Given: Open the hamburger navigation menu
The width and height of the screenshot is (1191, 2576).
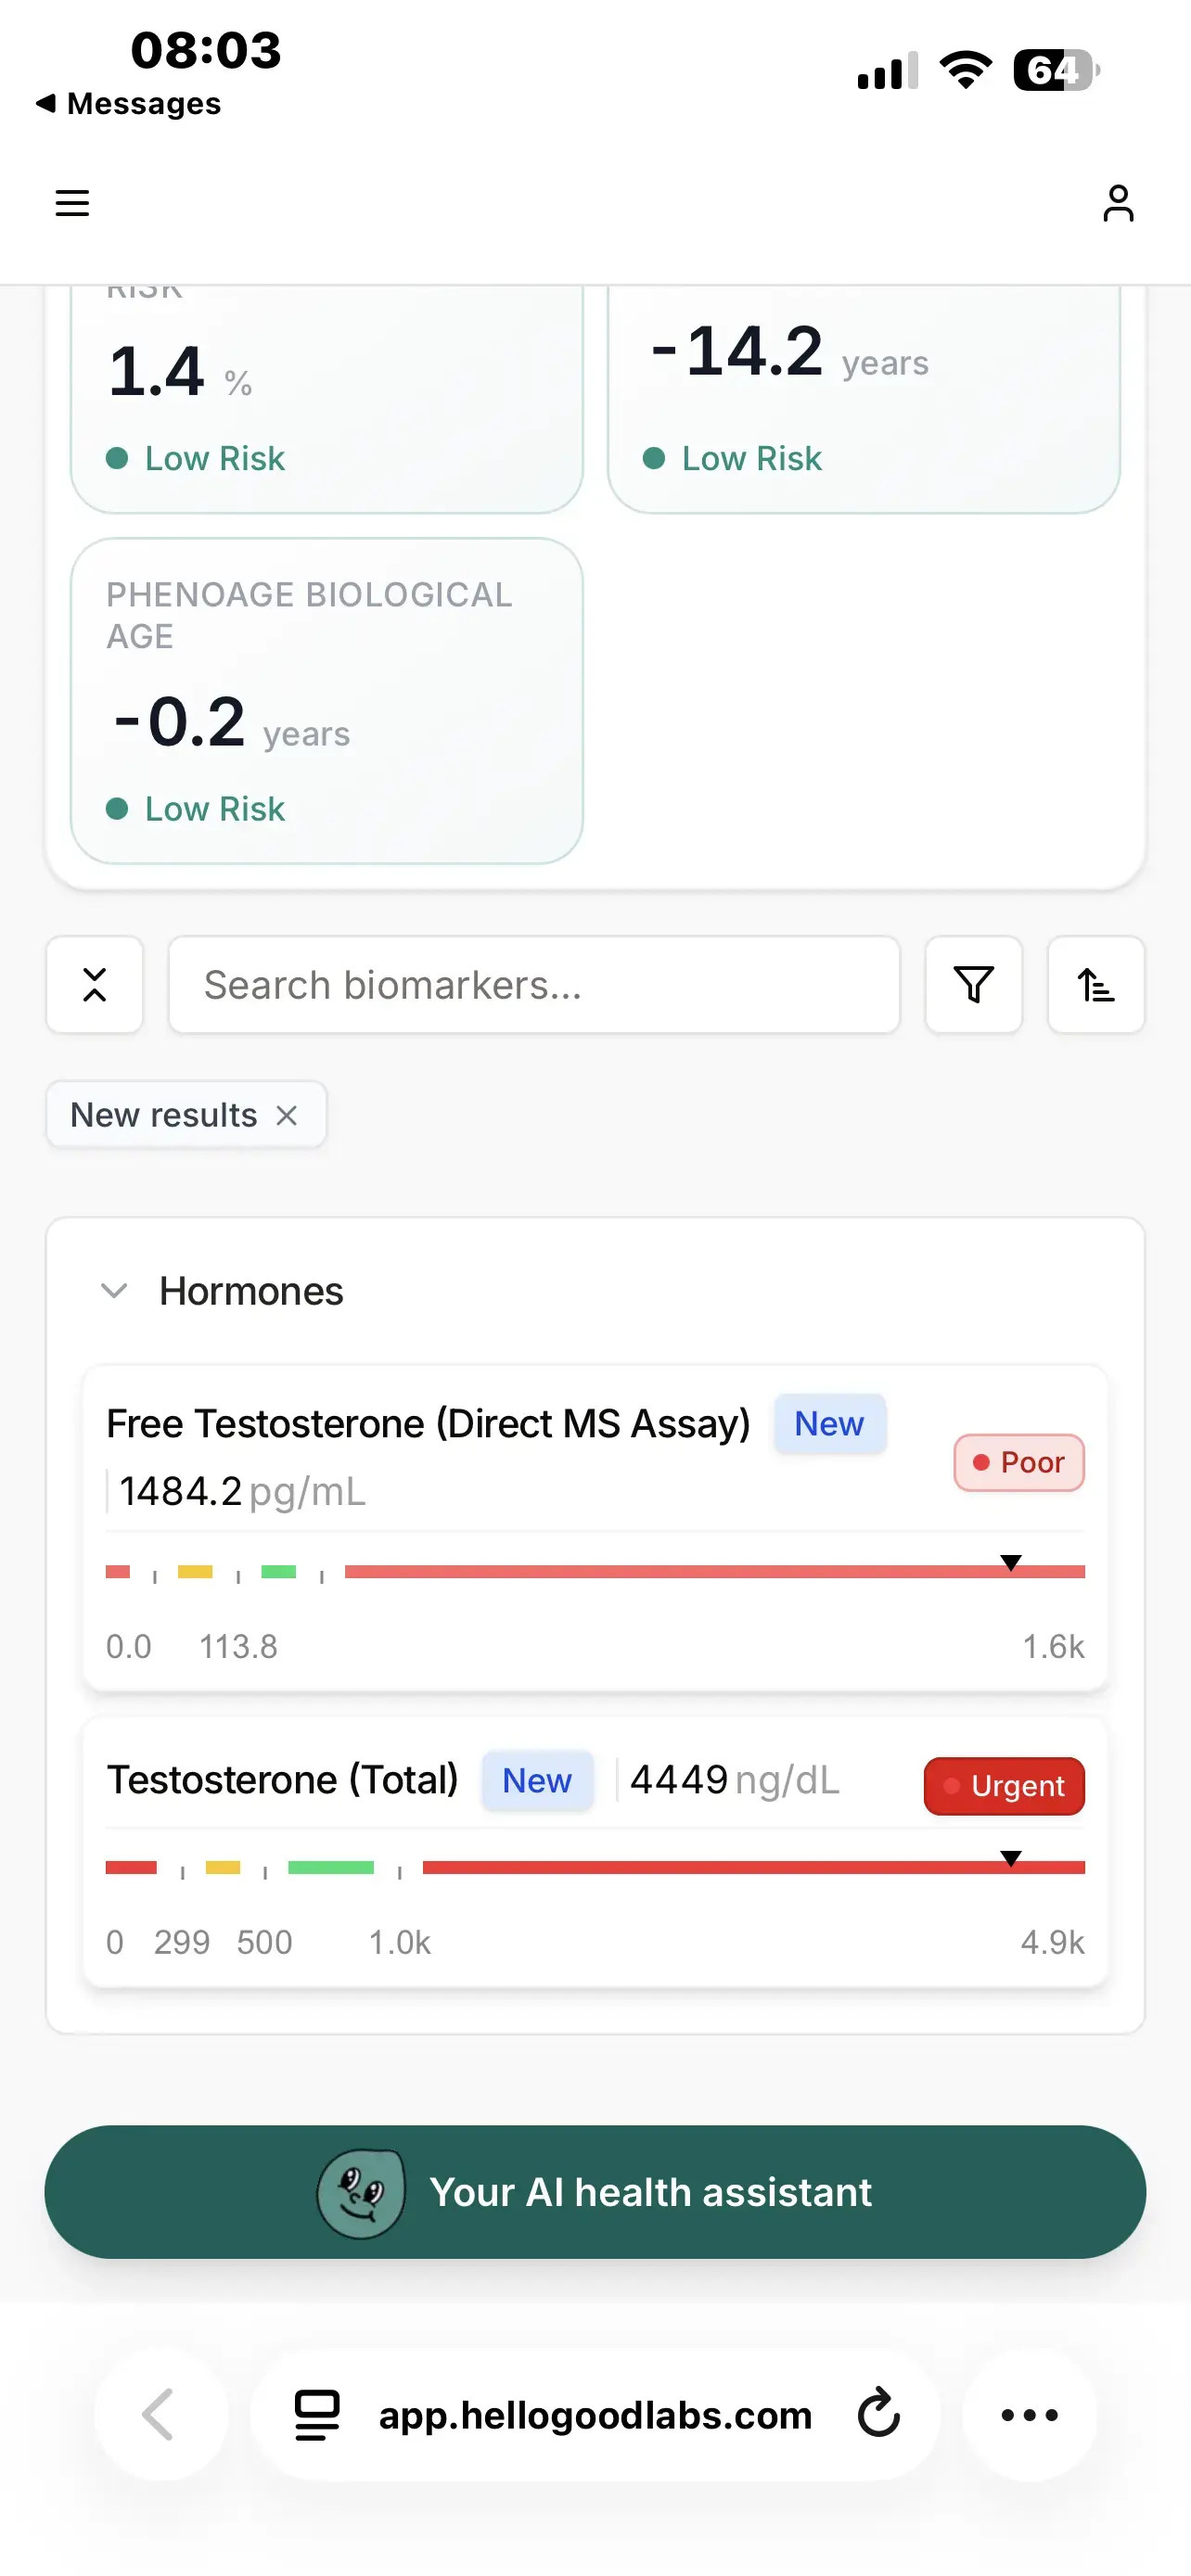Looking at the screenshot, I should (x=72, y=203).
